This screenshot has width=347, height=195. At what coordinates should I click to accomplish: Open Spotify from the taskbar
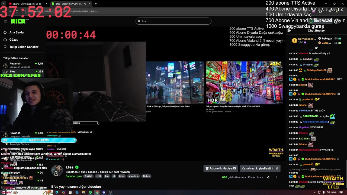click(90, 192)
